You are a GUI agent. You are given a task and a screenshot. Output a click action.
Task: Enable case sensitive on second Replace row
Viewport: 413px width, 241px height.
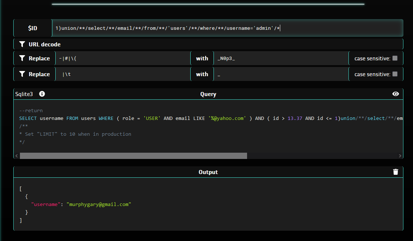click(x=395, y=74)
